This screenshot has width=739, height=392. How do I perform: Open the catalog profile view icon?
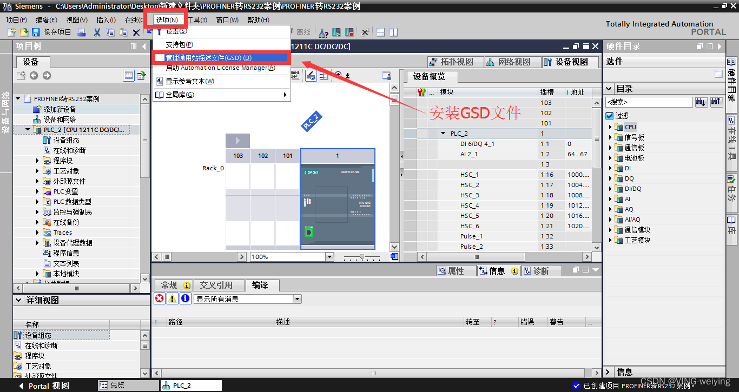[718, 74]
